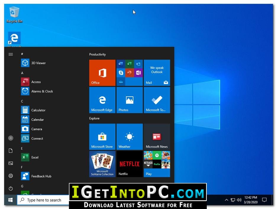Open the Microsoft News tile
The width and height of the screenshot is (276, 209).
coord(157,137)
